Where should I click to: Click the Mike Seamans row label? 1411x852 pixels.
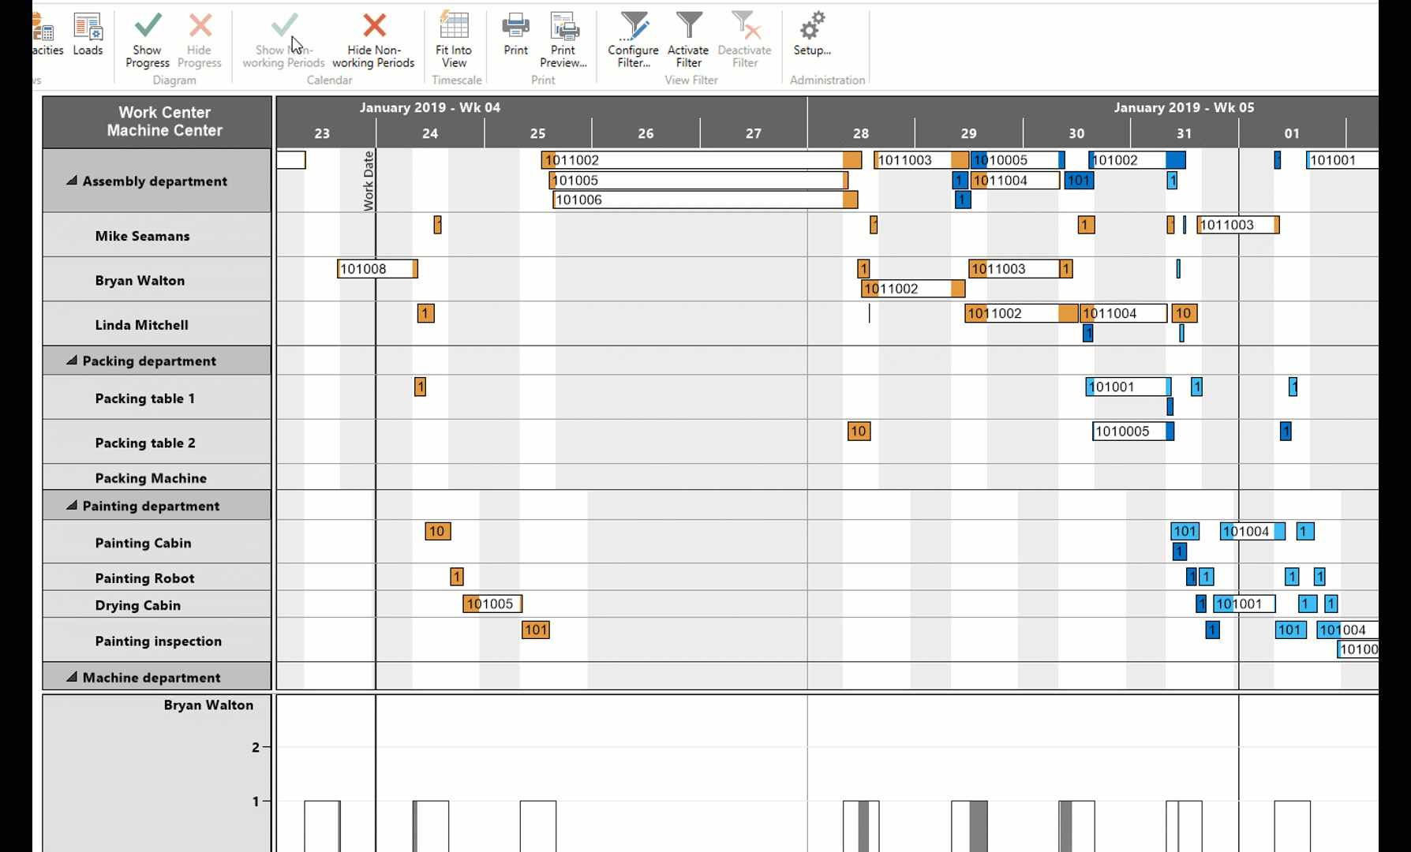(142, 235)
